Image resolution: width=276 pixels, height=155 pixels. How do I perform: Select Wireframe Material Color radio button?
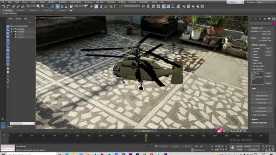(x=260, y=34)
